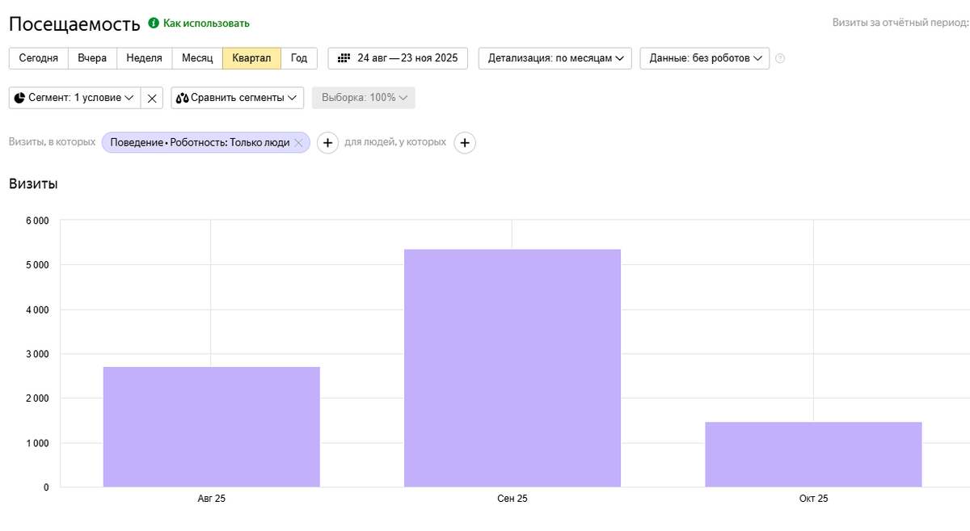Switch to the Неделя period
Image resolution: width=970 pixels, height=531 pixels.
pos(144,58)
